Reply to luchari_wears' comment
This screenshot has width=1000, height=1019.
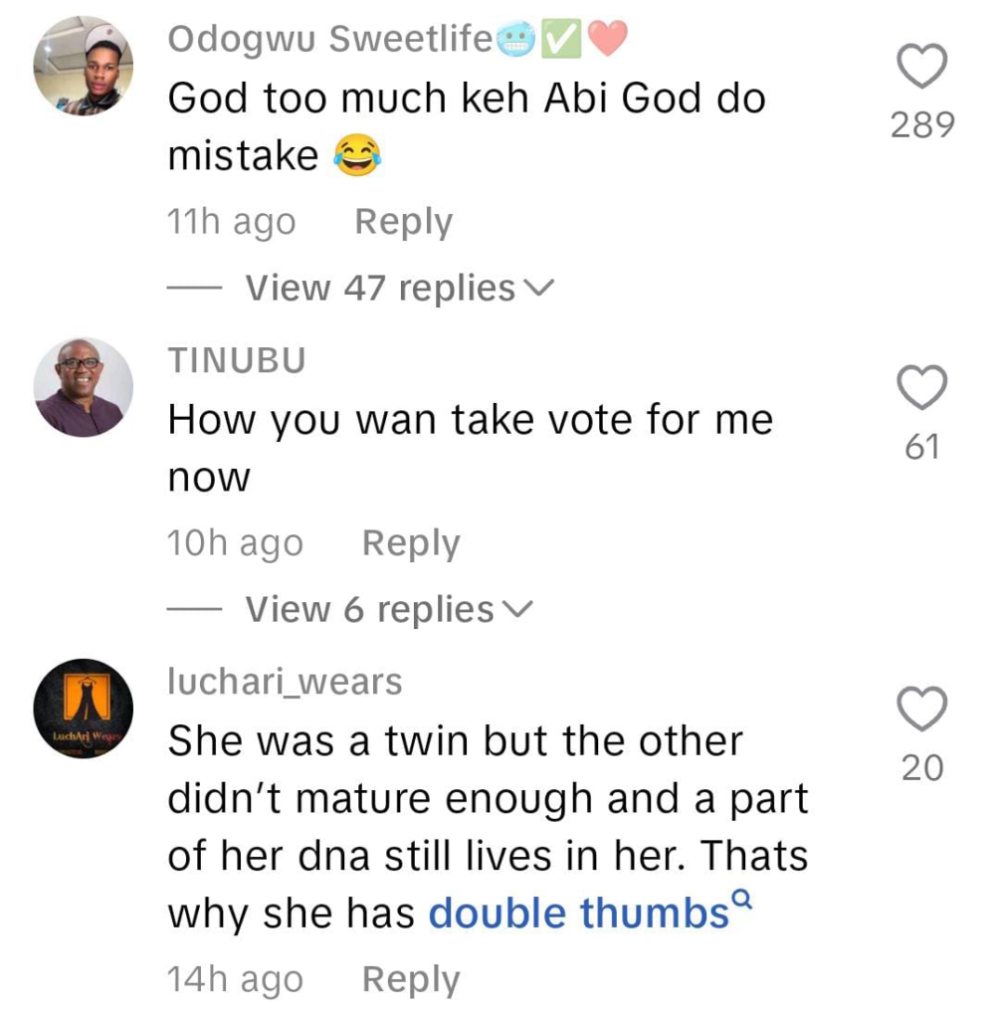411,979
